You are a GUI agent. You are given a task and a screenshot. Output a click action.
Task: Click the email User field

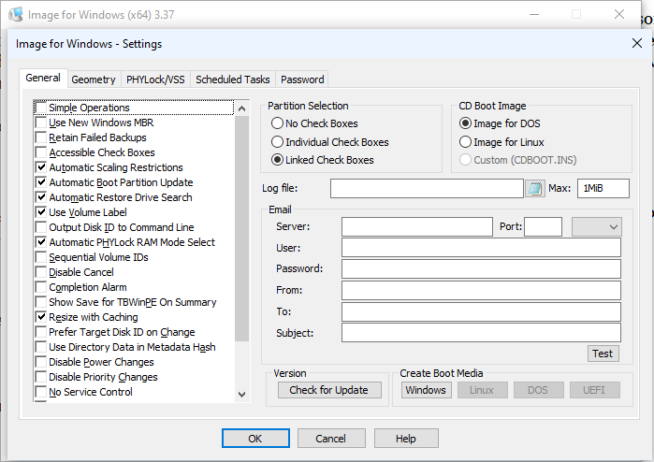coord(481,248)
